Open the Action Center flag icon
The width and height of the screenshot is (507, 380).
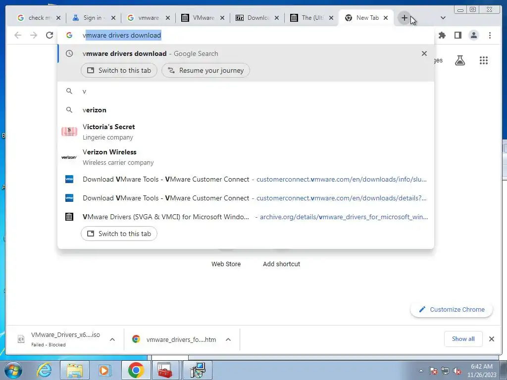433,371
